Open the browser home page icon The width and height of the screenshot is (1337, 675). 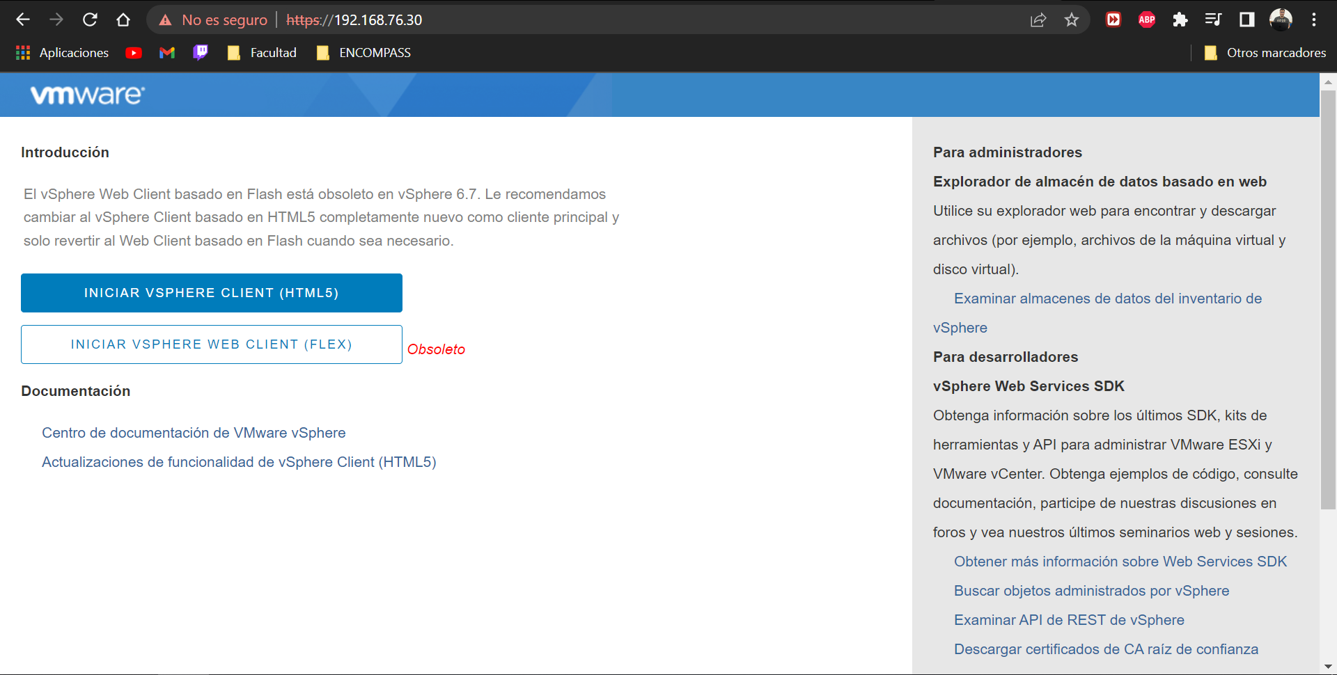click(123, 19)
